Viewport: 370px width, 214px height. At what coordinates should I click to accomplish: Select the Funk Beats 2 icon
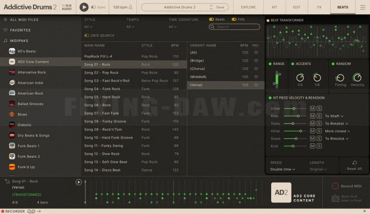[12, 156]
